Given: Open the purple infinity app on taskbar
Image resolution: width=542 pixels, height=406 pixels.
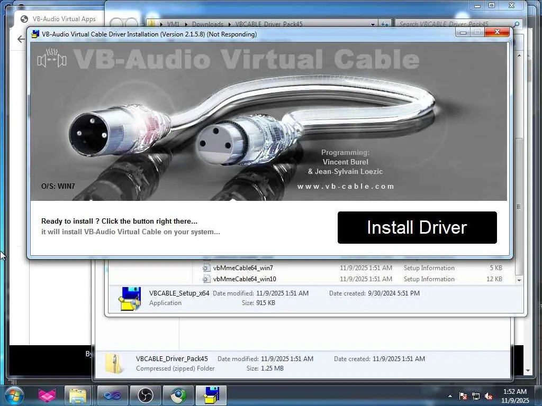Looking at the screenshot, I should pyautogui.click(x=112, y=395).
